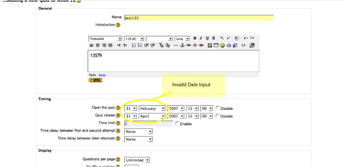Open the 1 (8 pt) font size dropdown
Screen dimensions: 345x167
pos(134,39)
